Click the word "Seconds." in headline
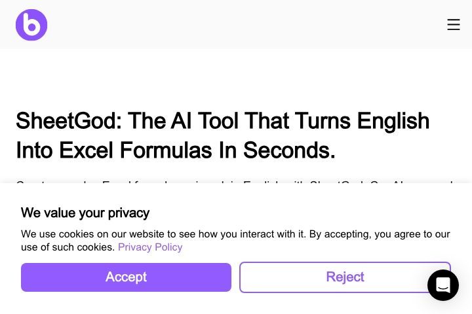472x314 pixels. 289,150
